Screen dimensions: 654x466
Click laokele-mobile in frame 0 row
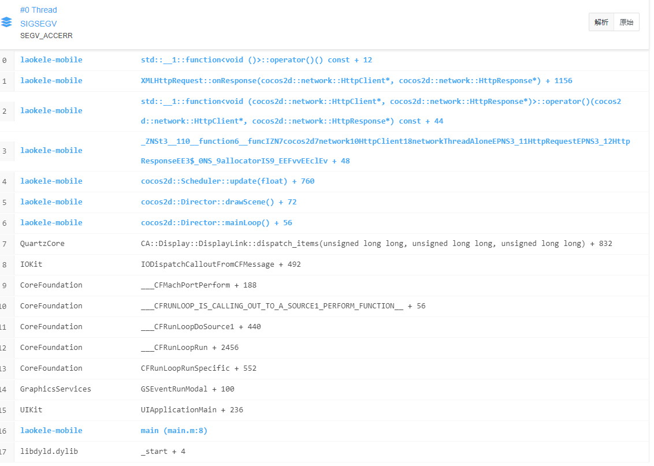(51, 60)
